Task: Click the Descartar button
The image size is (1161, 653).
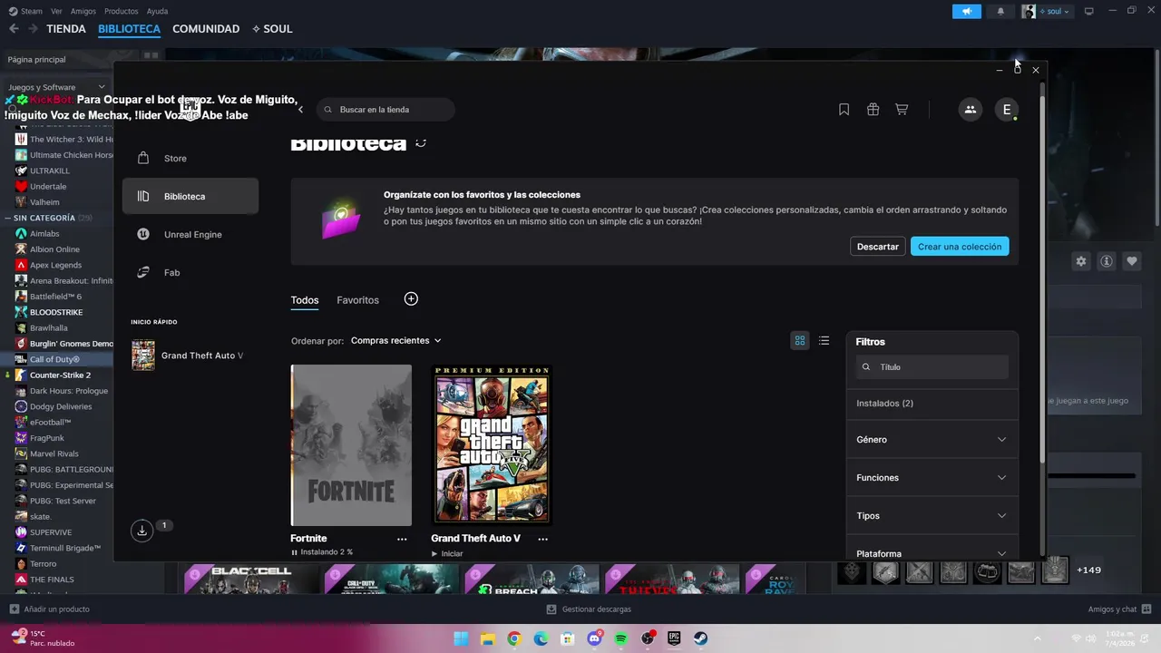Action: (878, 247)
